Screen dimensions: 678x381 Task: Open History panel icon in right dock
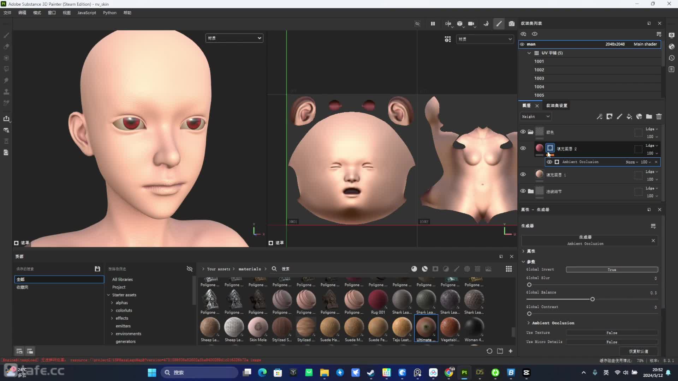click(672, 58)
